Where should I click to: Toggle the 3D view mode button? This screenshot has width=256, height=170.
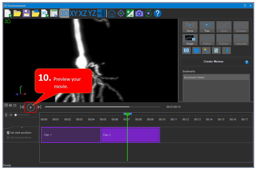(64, 13)
